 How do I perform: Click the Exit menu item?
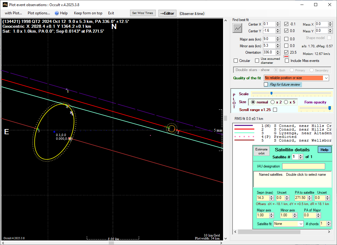(111, 13)
